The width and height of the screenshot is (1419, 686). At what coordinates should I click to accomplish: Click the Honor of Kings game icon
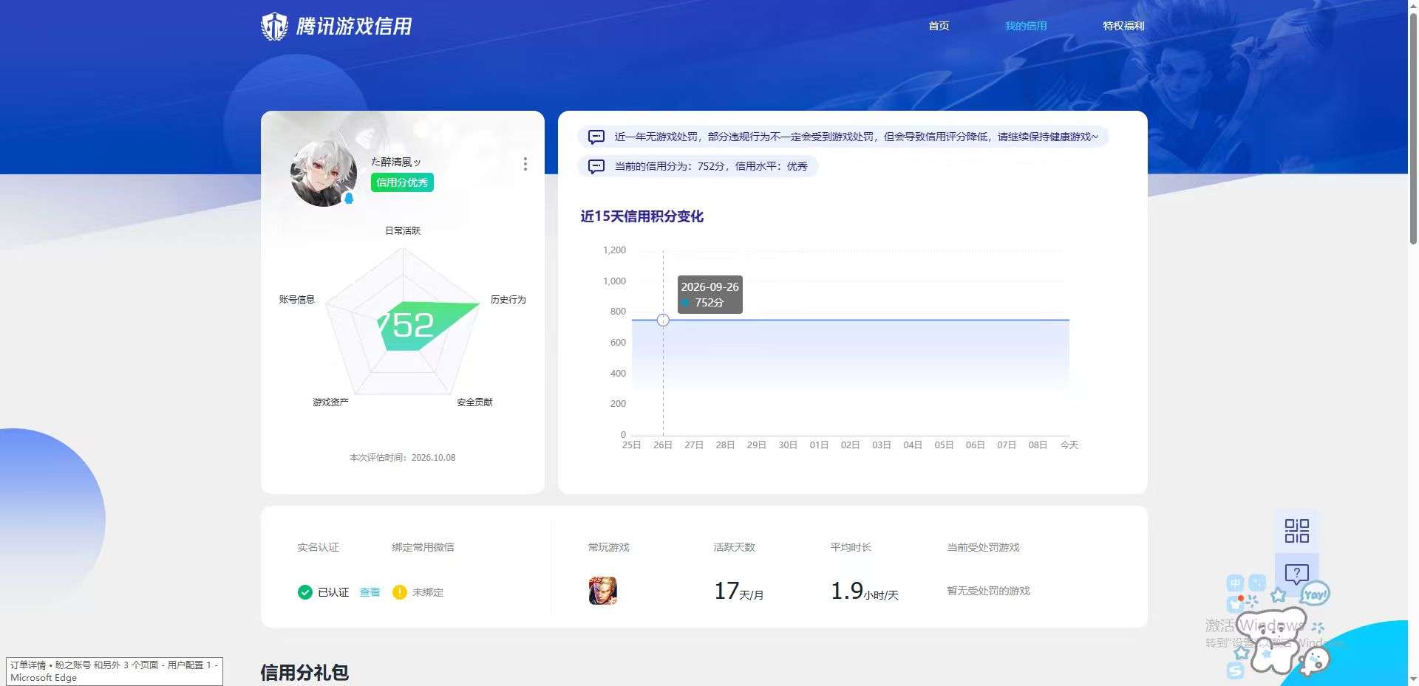pos(603,591)
